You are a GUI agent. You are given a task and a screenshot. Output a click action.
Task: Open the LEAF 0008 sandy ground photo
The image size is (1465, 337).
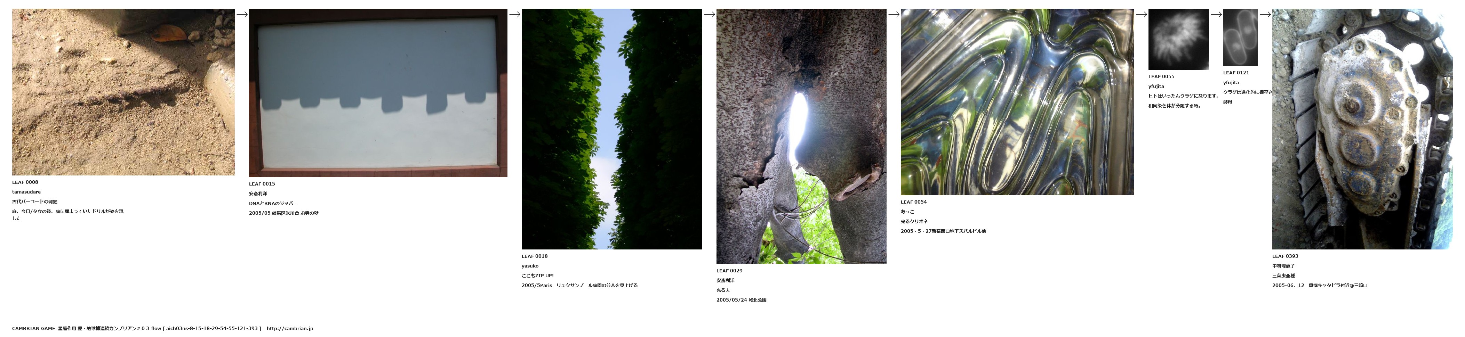[123, 91]
